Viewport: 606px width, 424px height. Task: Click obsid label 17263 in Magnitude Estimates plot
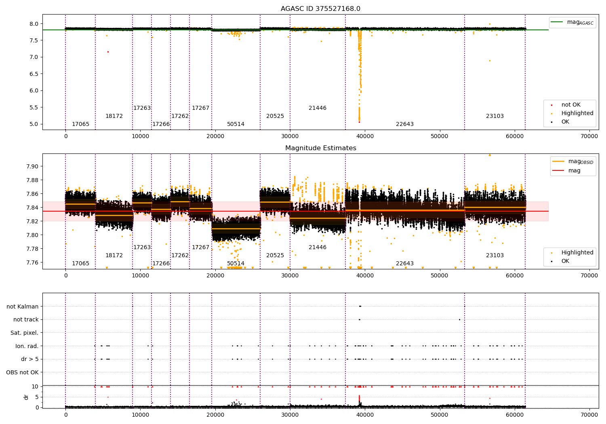click(x=142, y=248)
